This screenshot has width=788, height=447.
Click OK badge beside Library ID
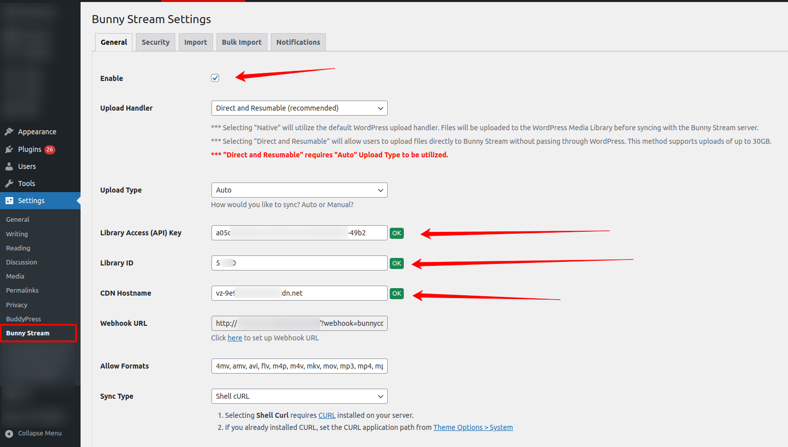click(x=397, y=263)
